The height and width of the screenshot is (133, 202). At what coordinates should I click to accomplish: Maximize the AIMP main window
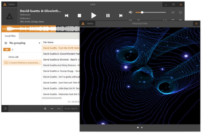tap(173, 5)
